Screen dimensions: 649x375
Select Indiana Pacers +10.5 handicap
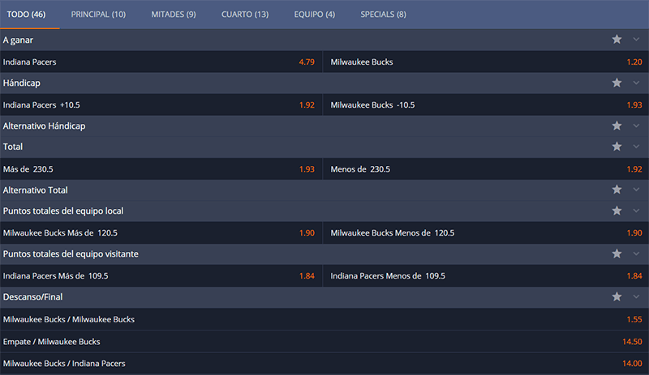click(x=161, y=105)
